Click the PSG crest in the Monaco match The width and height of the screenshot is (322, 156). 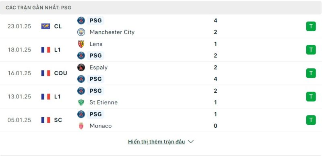[x=81, y=114]
